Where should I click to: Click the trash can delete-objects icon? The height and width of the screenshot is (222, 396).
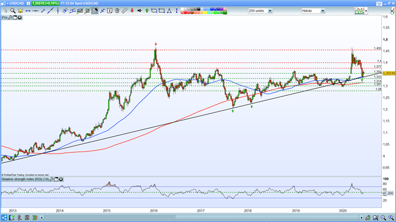click(117, 11)
